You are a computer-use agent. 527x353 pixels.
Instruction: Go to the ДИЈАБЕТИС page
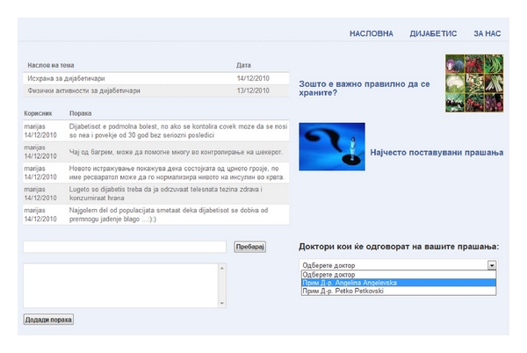433,32
